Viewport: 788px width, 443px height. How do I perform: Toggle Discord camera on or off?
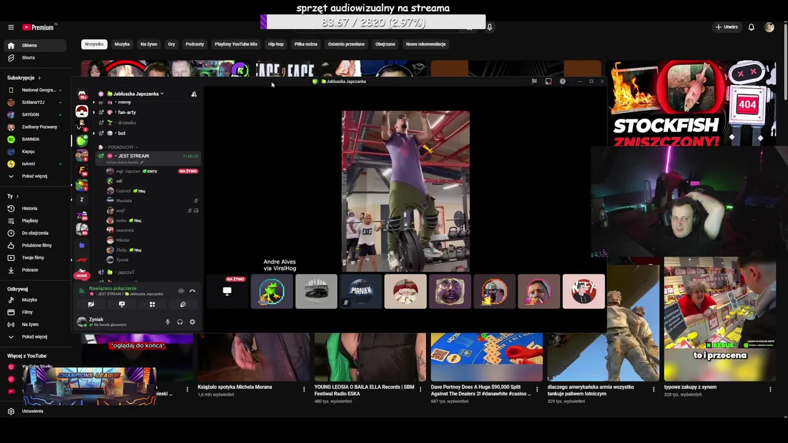(x=90, y=304)
